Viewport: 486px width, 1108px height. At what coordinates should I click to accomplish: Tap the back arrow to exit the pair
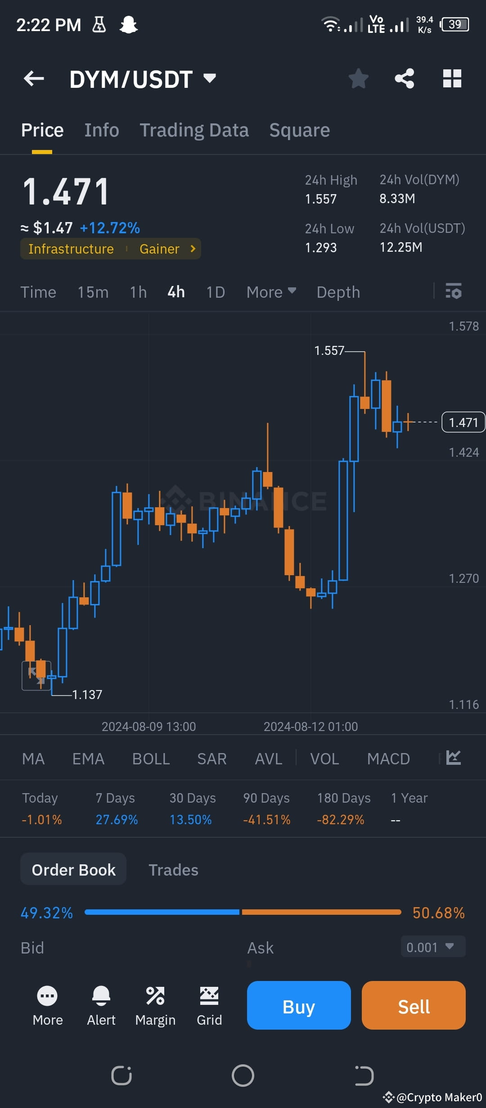pyautogui.click(x=34, y=78)
